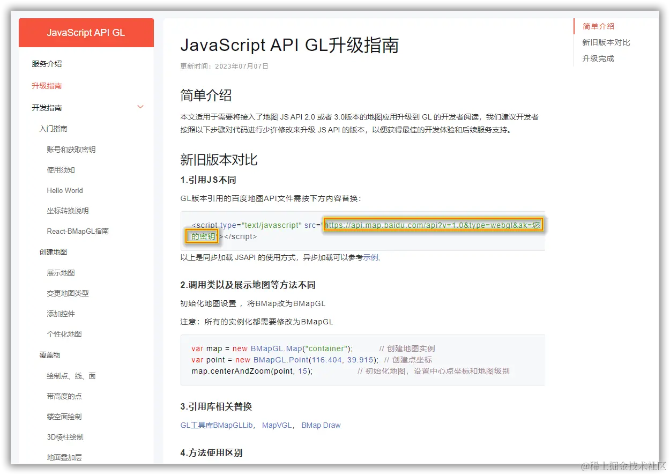Open the Hello World guide
The height and width of the screenshot is (475, 670).
(x=65, y=190)
